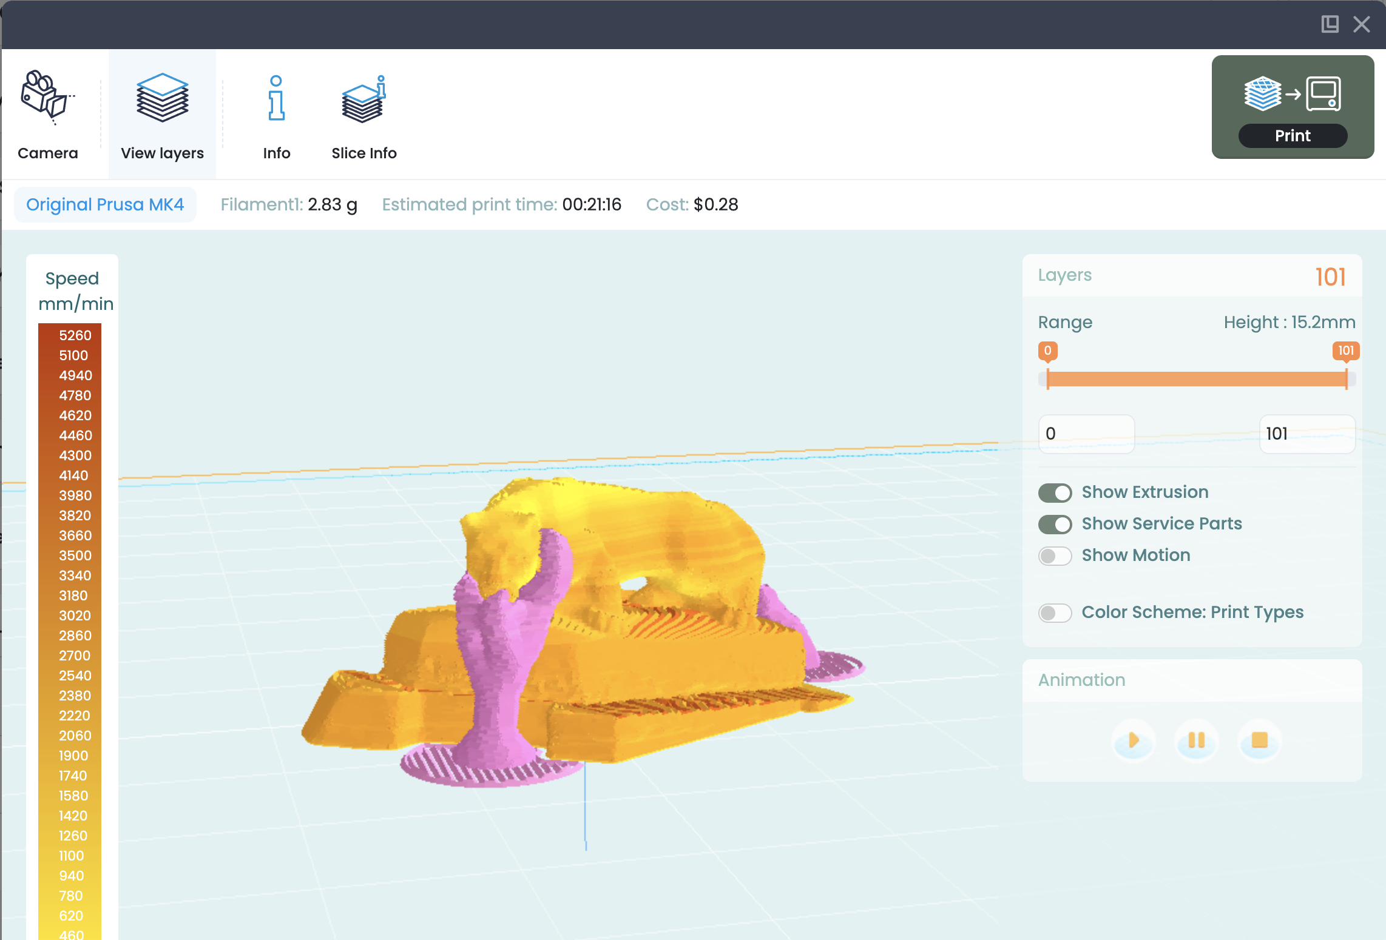The height and width of the screenshot is (940, 1386).
Task: Select the View Layers tab
Action: [x=161, y=115]
